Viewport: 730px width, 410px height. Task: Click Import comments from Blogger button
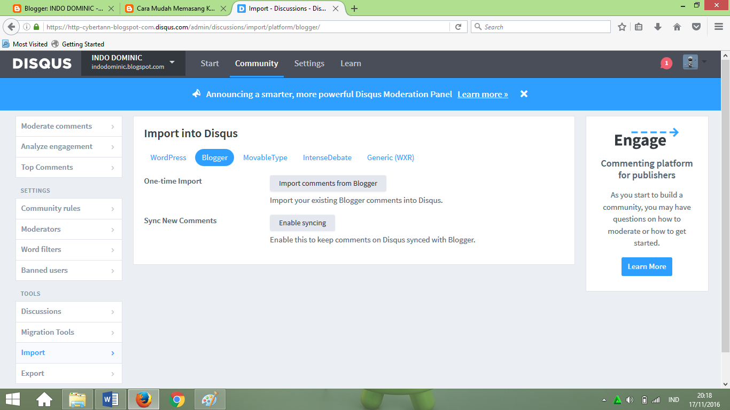328,183
